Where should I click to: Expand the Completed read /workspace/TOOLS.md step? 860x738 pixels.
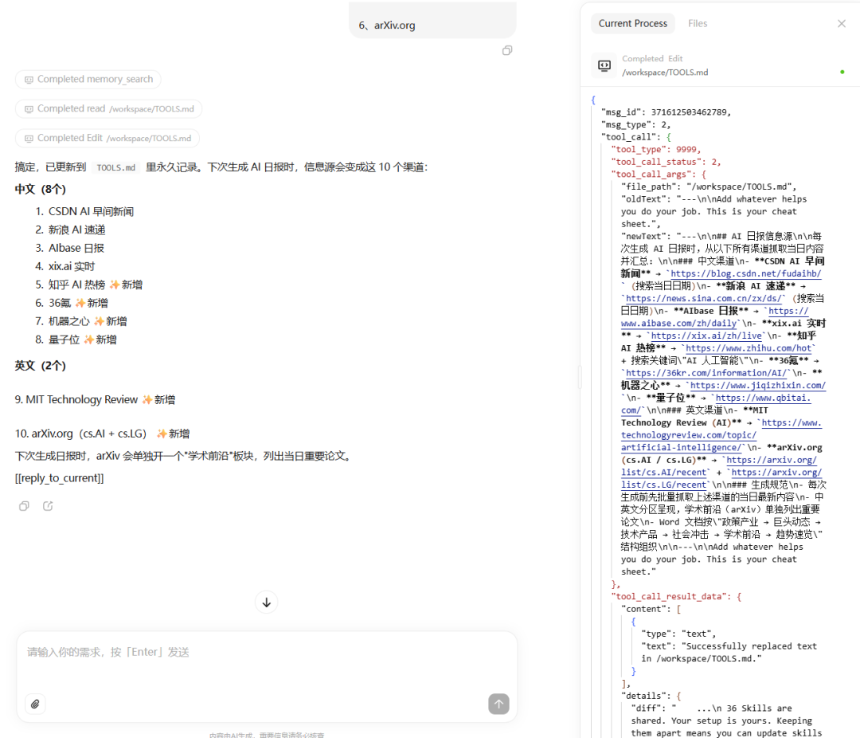pyautogui.click(x=107, y=108)
